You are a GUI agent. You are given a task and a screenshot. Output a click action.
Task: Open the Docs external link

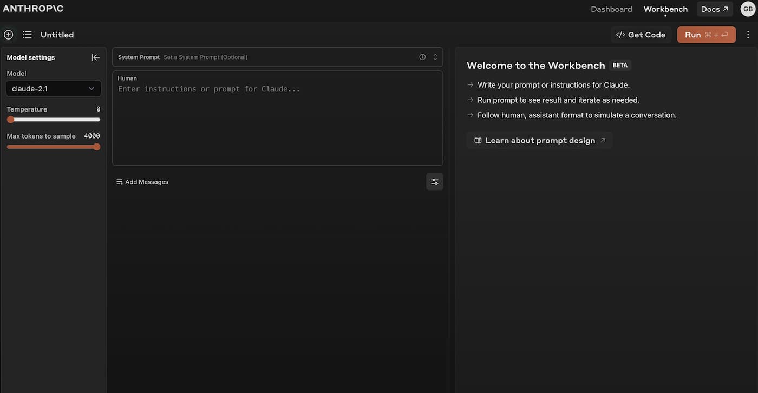point(715,9)
